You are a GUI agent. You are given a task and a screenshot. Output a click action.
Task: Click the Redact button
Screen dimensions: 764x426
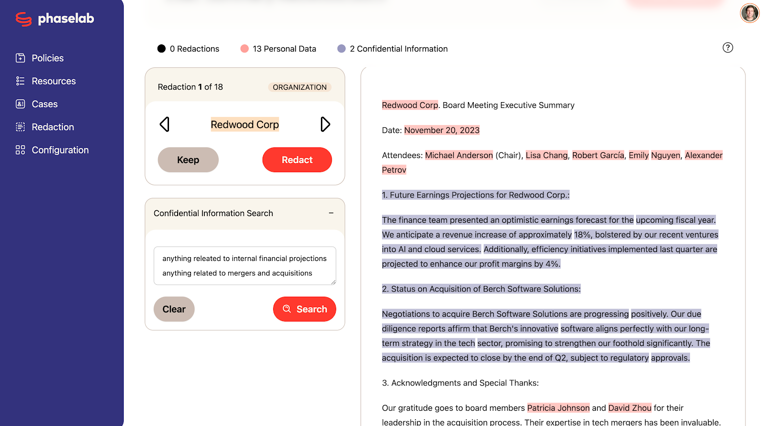(297, 160)
